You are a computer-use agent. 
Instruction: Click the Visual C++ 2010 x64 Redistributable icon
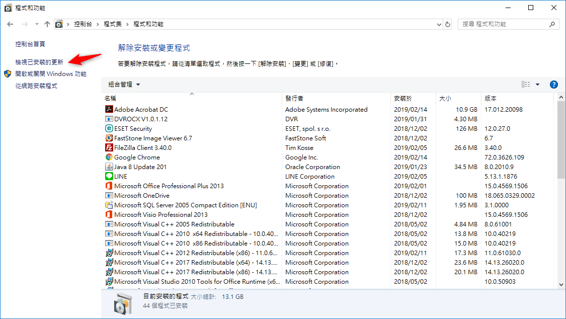[x=109, y=233]
